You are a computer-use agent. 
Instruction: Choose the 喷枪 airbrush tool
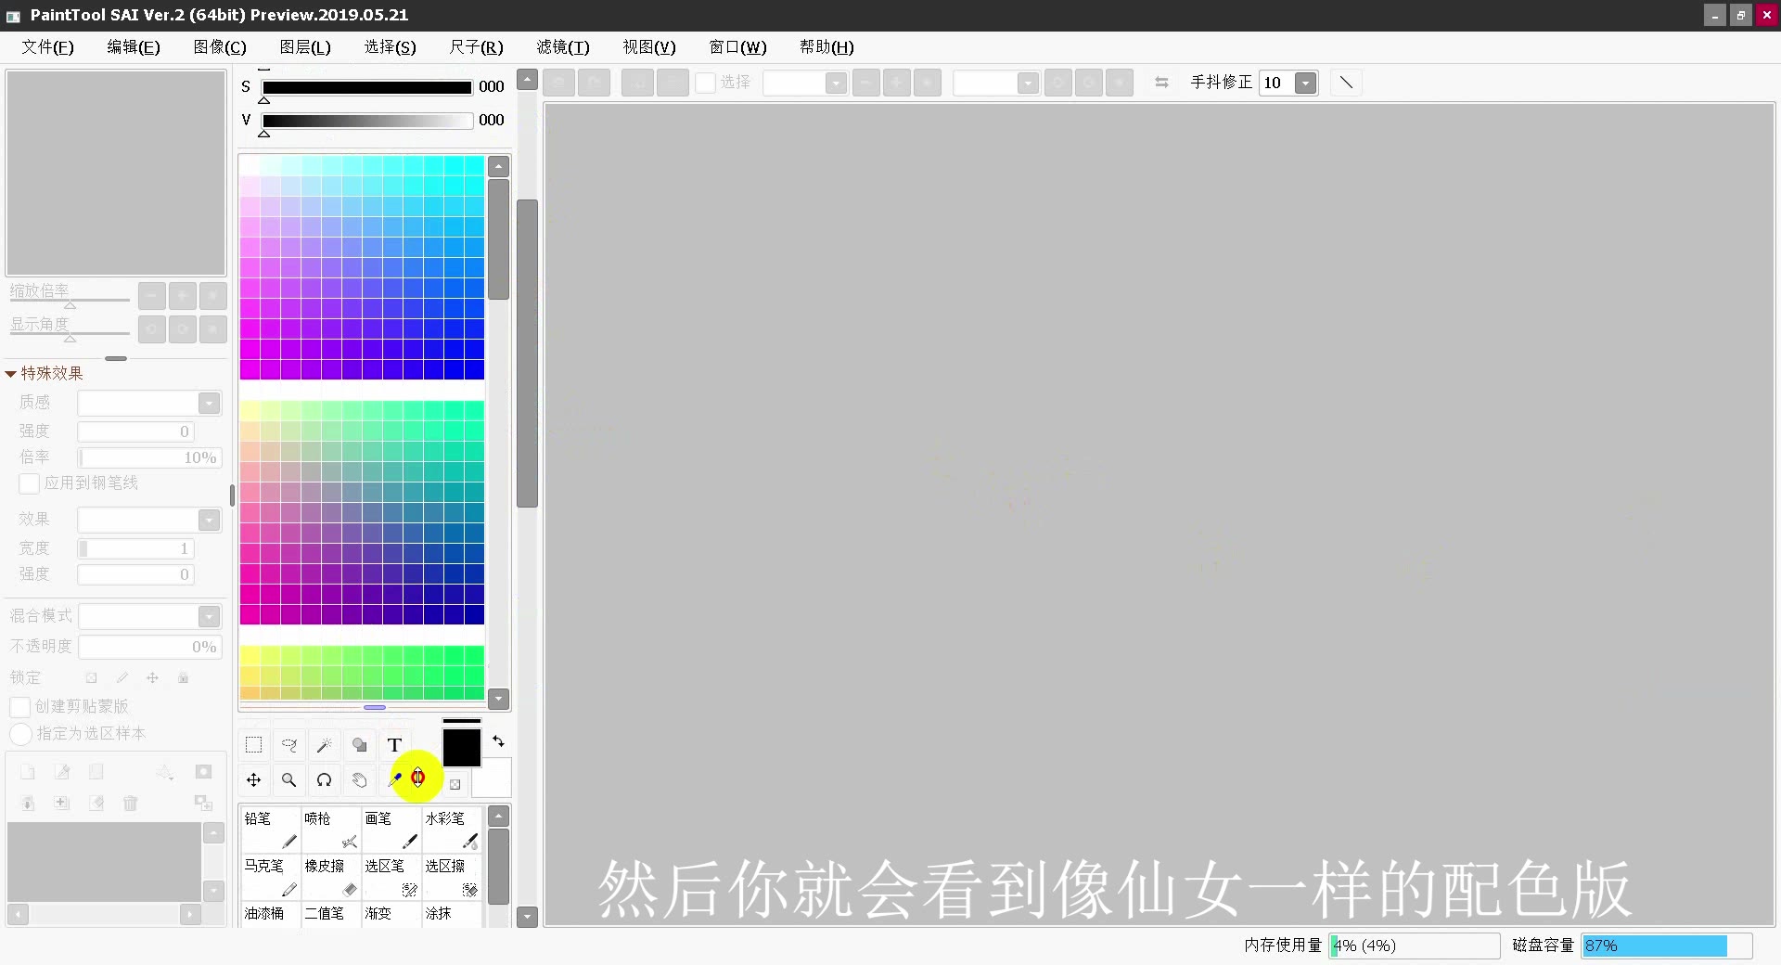(331, 830)
